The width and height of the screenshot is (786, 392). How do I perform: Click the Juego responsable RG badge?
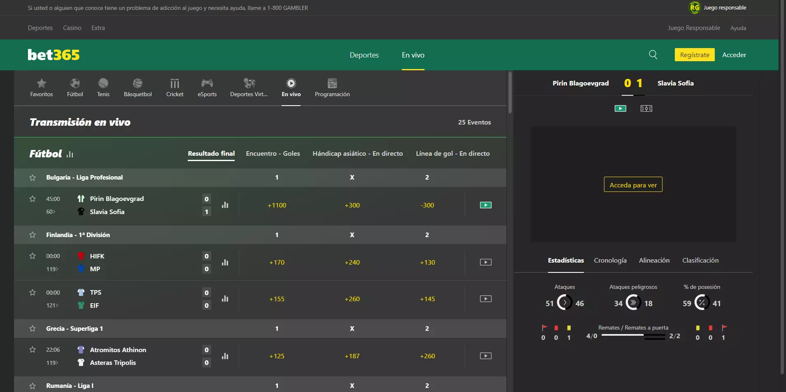[x=695, y=7]
